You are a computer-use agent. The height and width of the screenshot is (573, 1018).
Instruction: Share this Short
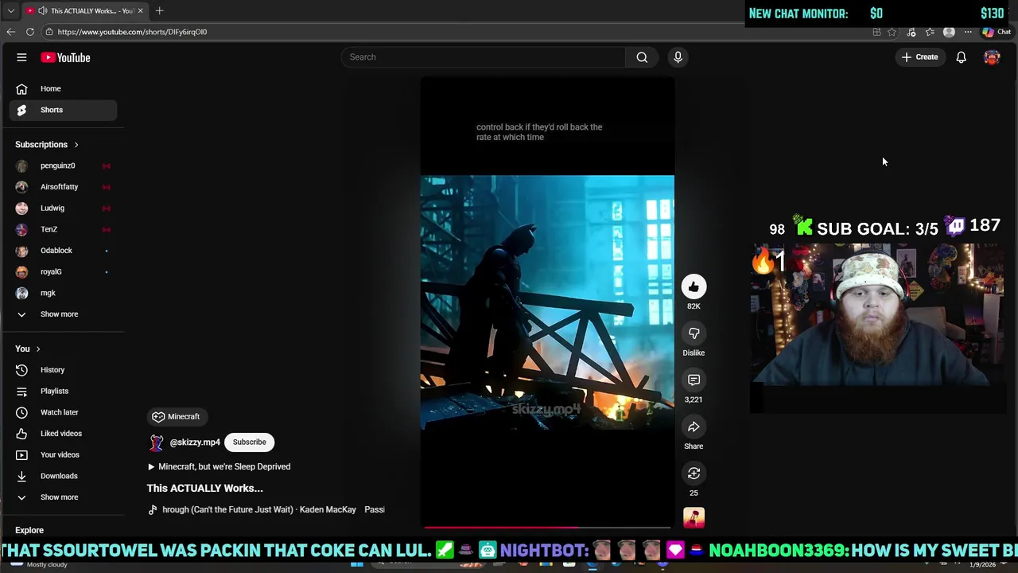pyautogui.click(x=694, y=427)
